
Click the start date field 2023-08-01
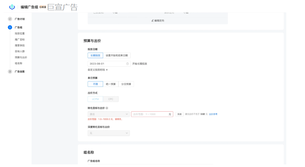click(x=109, y=64)
